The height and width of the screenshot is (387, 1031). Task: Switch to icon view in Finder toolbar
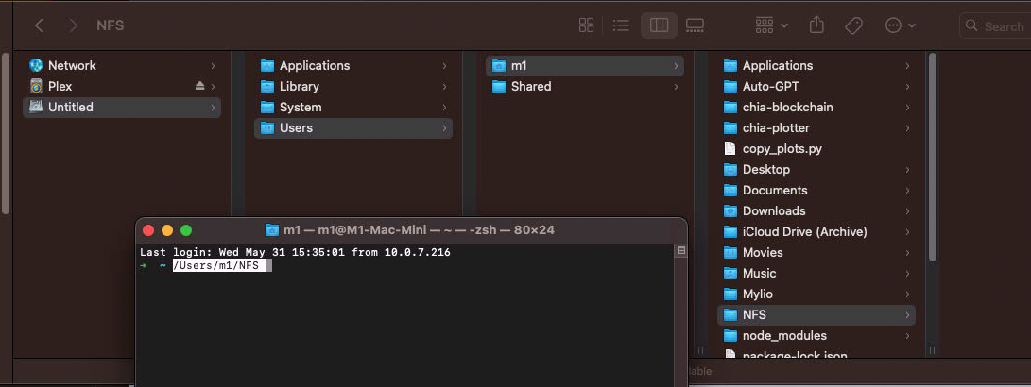(586, 25)
